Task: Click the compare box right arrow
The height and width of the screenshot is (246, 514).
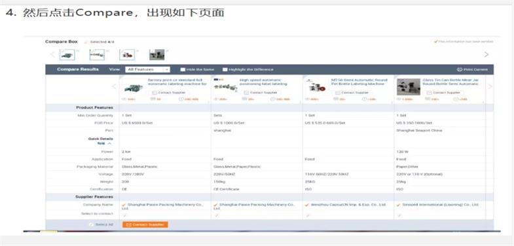Action: tap(486, 55)
